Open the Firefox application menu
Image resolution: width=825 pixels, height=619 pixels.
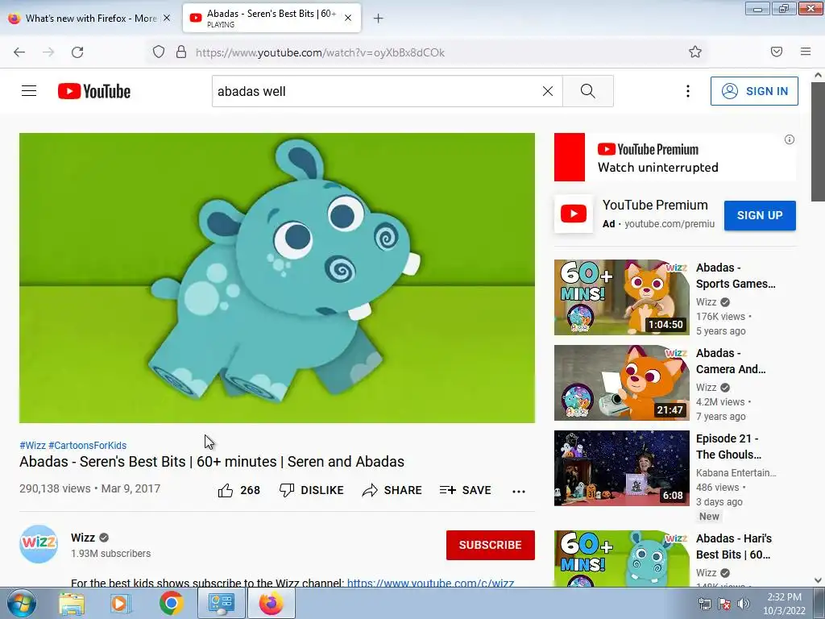(x=806, y=52)
